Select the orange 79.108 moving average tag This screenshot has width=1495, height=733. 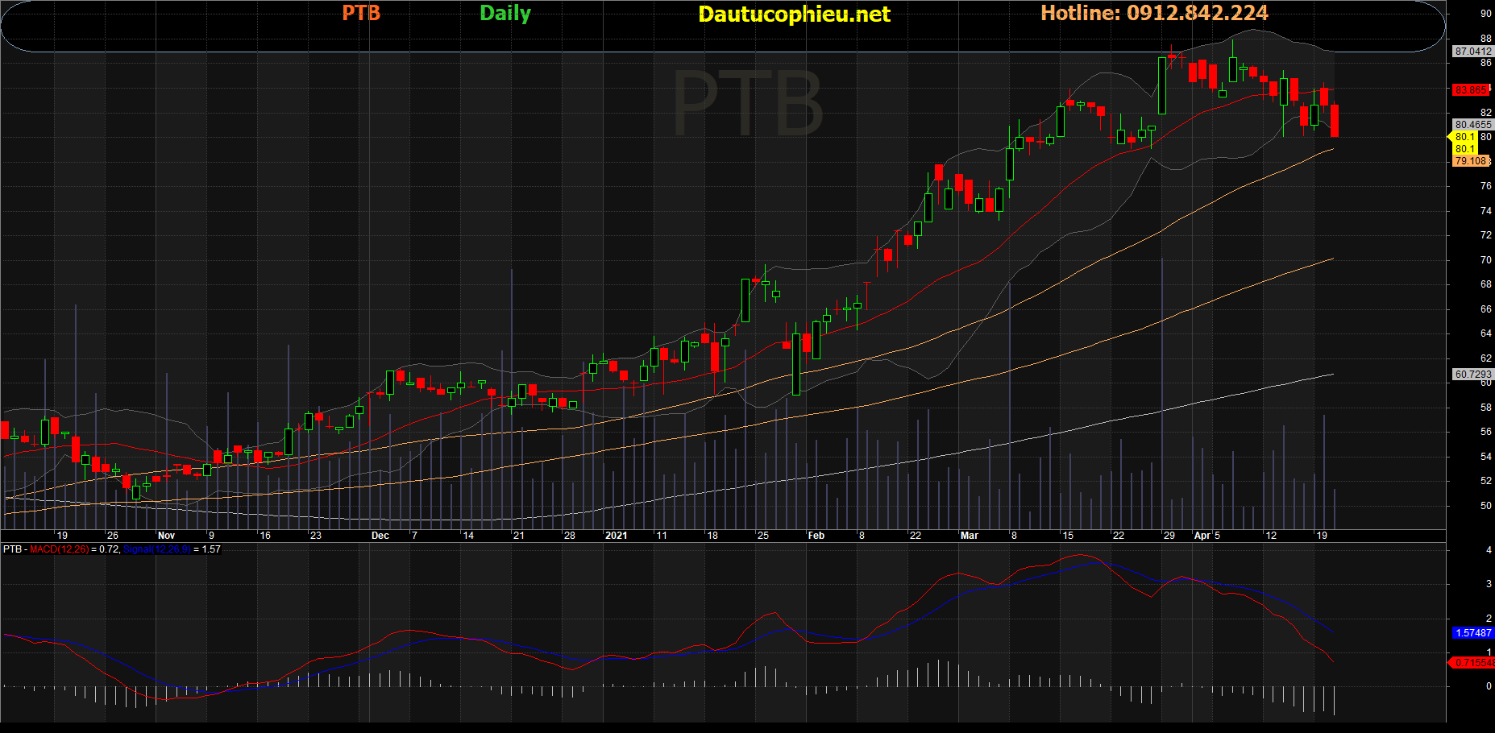pyautogui.click(x=1471, y=161)
